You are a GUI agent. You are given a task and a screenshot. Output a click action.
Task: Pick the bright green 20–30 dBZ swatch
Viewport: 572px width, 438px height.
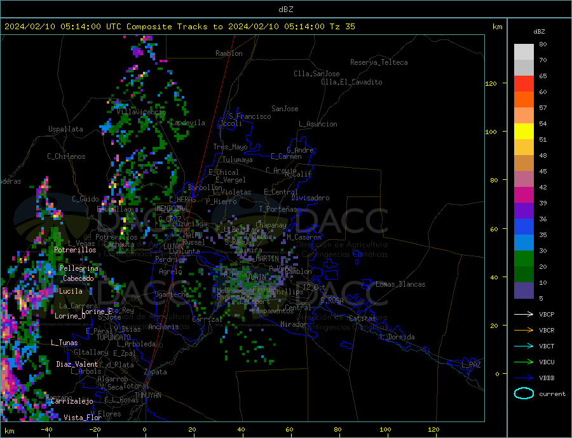(524, 259)
